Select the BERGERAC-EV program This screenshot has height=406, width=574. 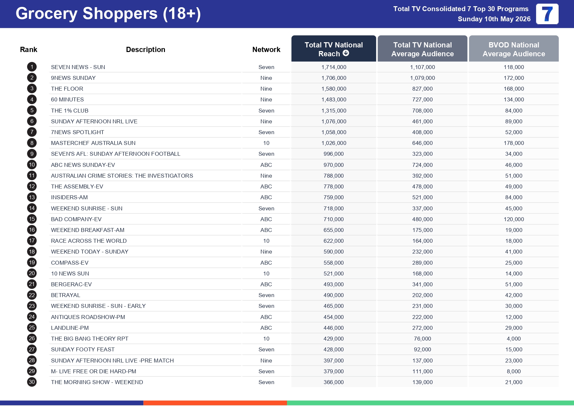click(x=71, y=284)
